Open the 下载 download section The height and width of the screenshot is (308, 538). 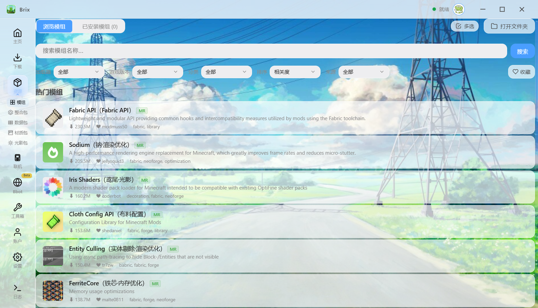pyautogui.click(x=18, y=61)
